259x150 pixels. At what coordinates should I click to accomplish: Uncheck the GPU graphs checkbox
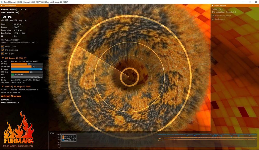pyautogui.click(x=3, y=53)
